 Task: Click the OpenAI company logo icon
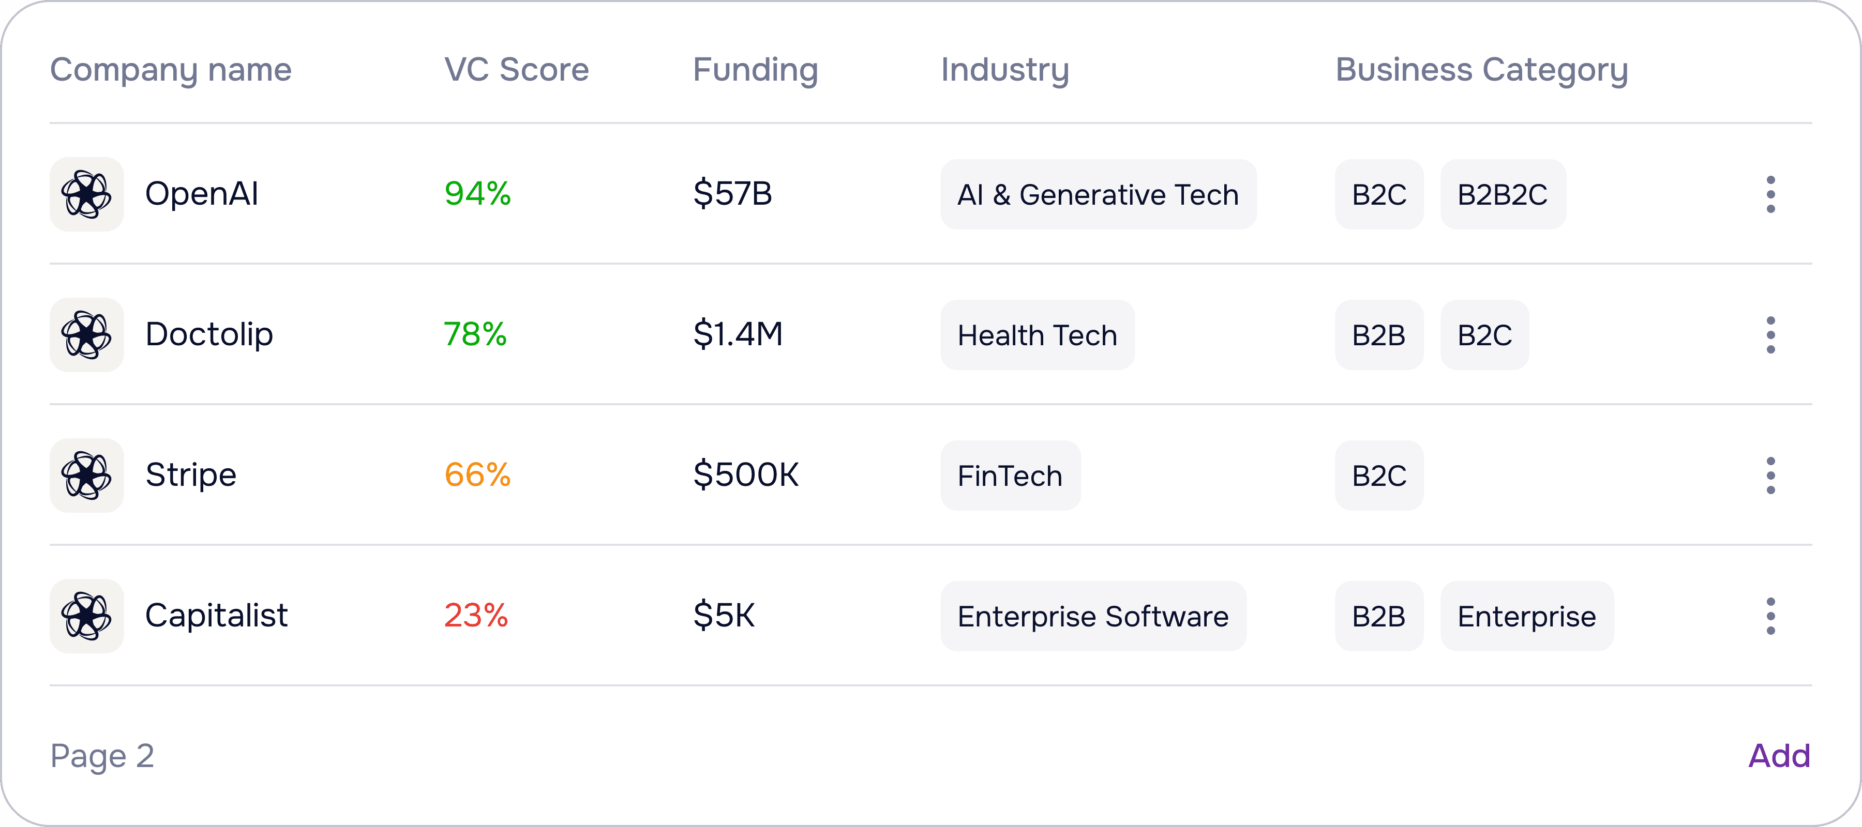pyautogui.click(x=87, y=194)
